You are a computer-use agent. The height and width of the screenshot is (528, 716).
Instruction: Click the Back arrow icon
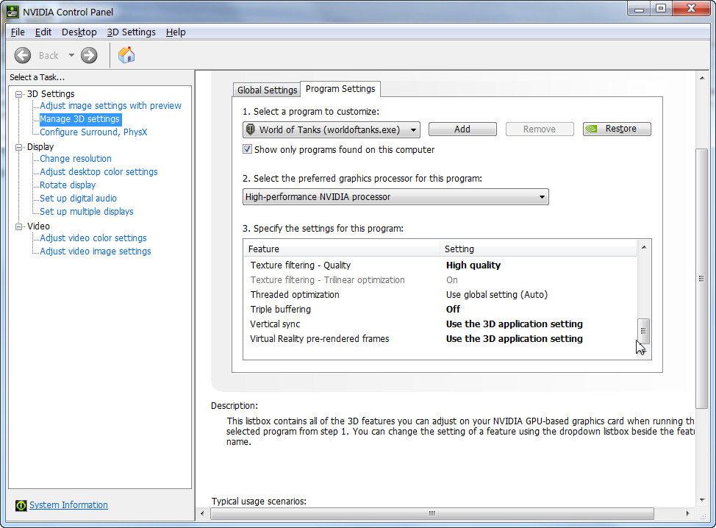(23, 55)
